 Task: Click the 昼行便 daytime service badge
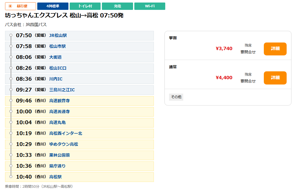tap(21, 6)
